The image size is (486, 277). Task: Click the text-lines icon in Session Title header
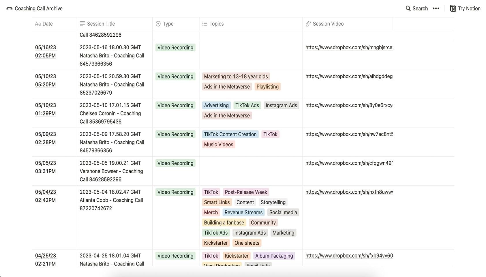click(x=82, y=24)
